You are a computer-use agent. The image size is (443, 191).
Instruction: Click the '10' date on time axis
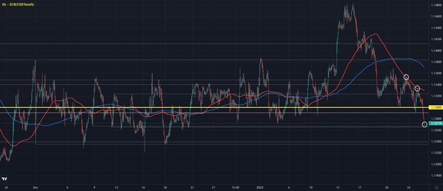[311, 187]
